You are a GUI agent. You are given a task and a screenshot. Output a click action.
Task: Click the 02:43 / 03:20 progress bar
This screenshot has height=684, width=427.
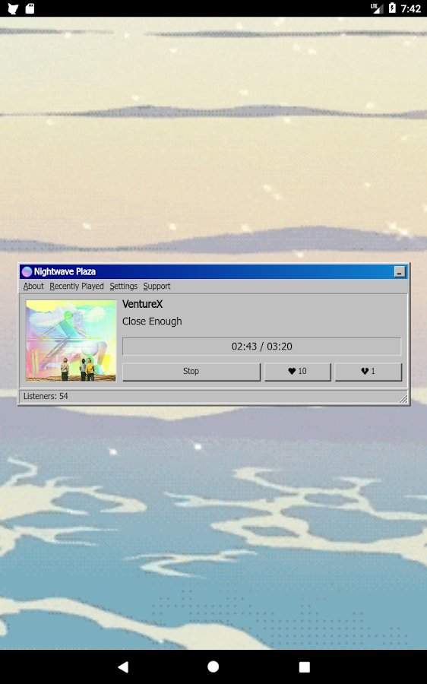261,347
